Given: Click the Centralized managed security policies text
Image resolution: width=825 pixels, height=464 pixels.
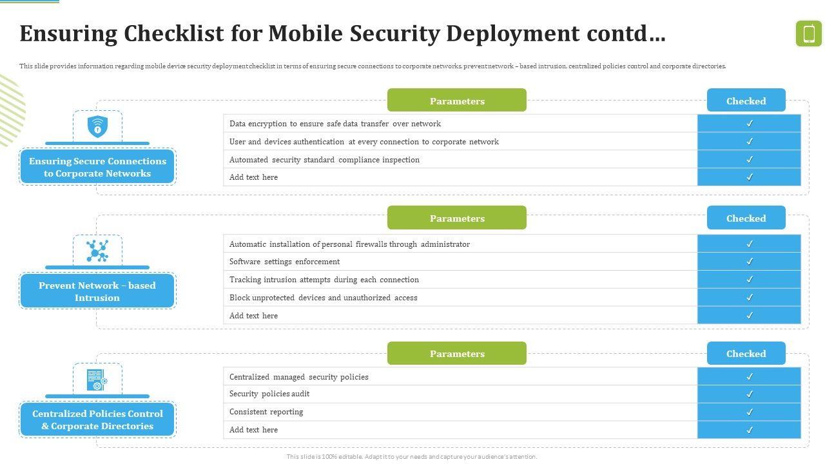Looking at the screenshot, I should 299,377.
